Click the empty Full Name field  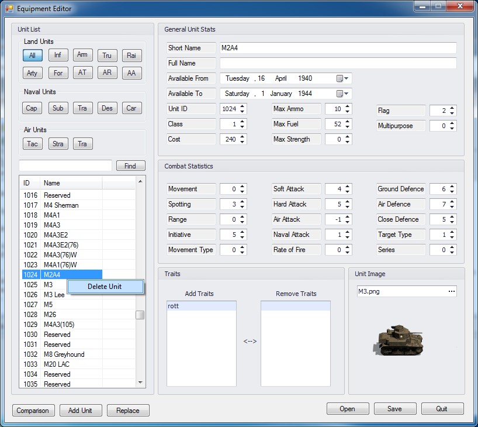coord(338,63)
